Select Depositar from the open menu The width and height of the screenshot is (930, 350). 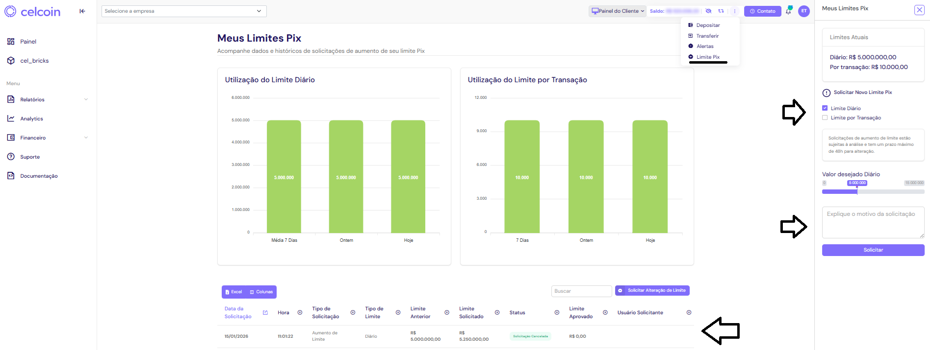708,25
